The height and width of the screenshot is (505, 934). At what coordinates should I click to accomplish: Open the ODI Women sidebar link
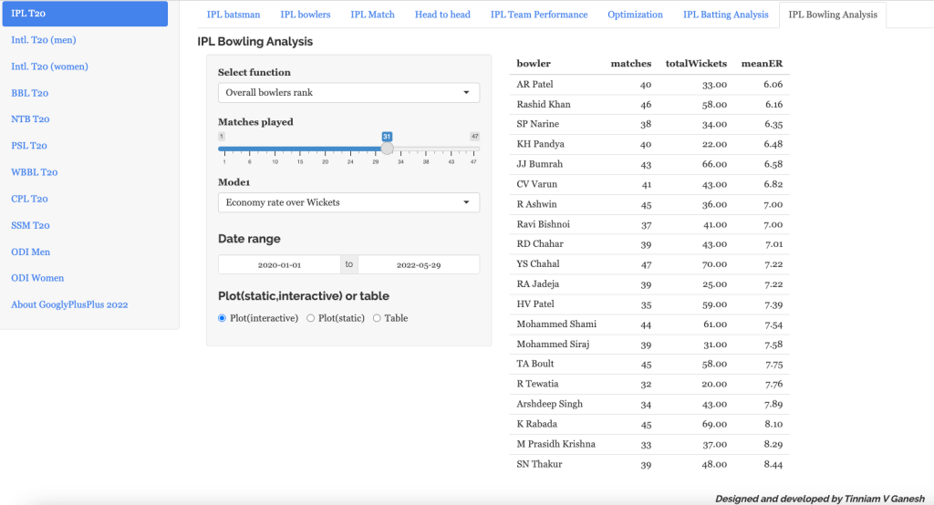[x=37, y=278]
